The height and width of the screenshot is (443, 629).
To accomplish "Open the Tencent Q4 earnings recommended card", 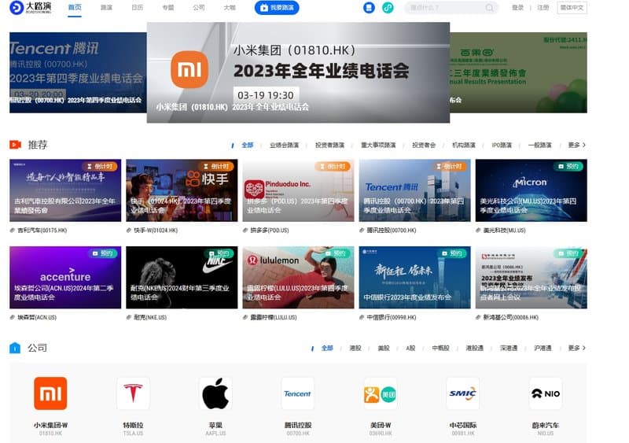I will (415, 190).
